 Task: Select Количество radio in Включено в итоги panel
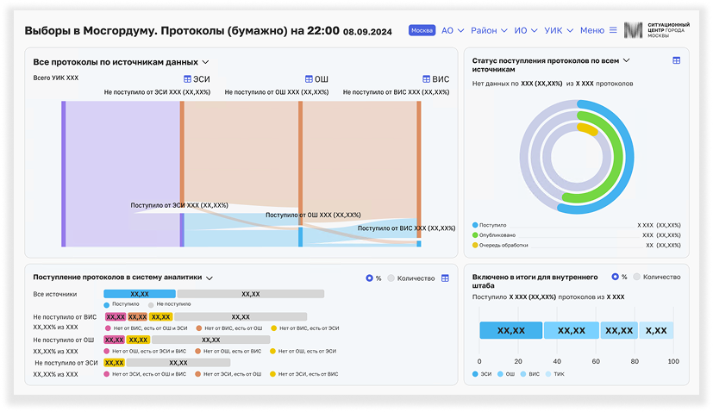pos(636,277)
